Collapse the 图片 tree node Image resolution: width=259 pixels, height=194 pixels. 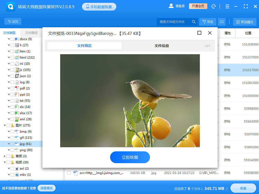pos(5,125)
